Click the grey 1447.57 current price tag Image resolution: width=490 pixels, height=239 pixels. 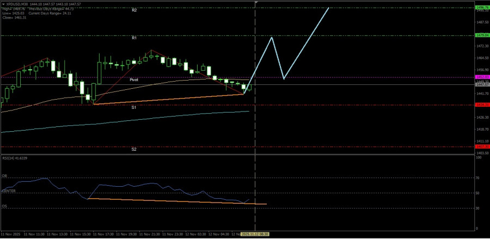point(481,85)
